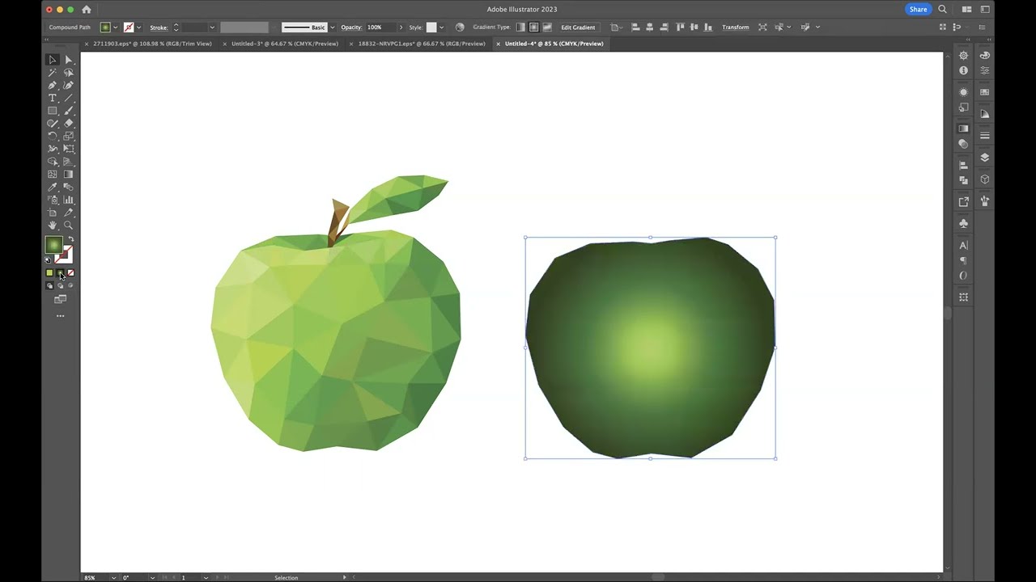Screen dimensions: 1036x582
Task: Select the Direct Selection tool (white arrow)
Action: point(68,59)
